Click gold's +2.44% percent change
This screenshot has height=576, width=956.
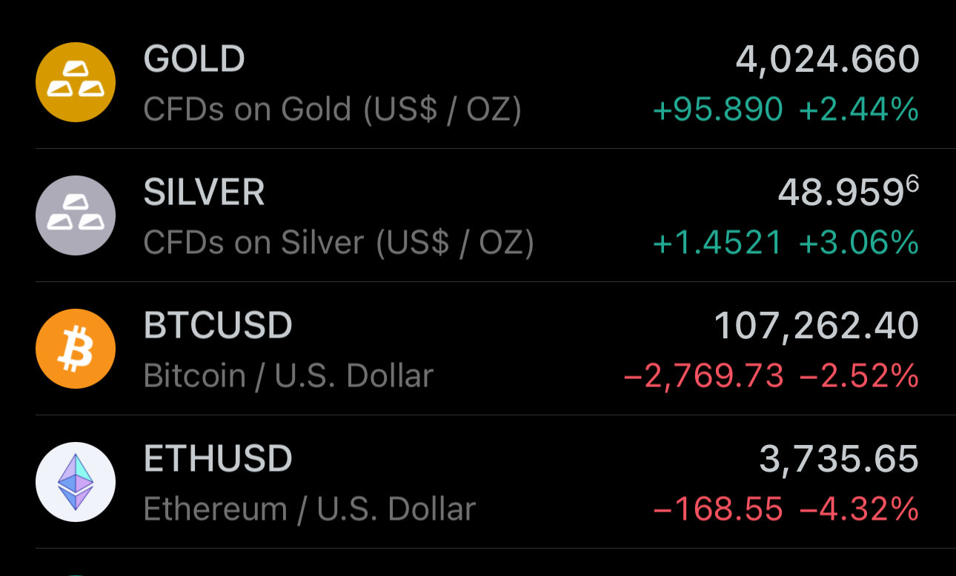point(859,110)
